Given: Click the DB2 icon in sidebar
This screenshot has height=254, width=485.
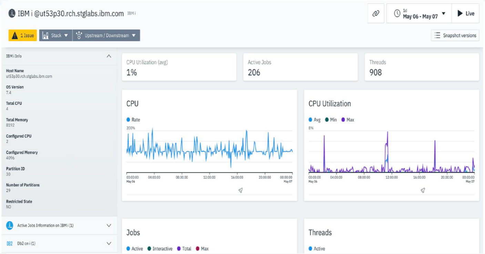Looking at the screenshot, I should pyautogui.click(x=10, y=244).
